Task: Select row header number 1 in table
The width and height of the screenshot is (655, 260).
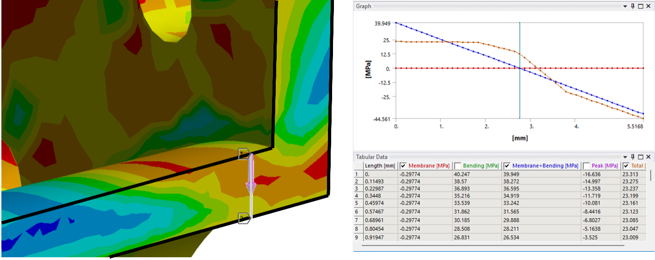Action: [x=358, y=174]
